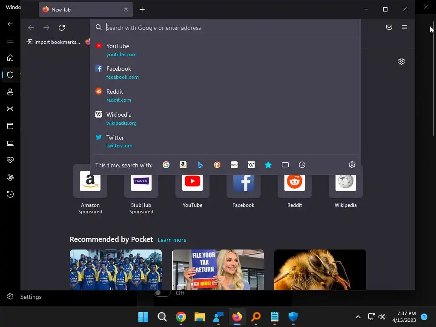
Task: Click the Firefox reload page button
Action: 62,28
